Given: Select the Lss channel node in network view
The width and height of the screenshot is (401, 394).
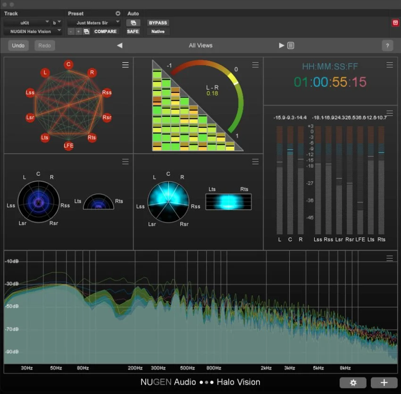Looking at the screenshot, I should point(30,92).
